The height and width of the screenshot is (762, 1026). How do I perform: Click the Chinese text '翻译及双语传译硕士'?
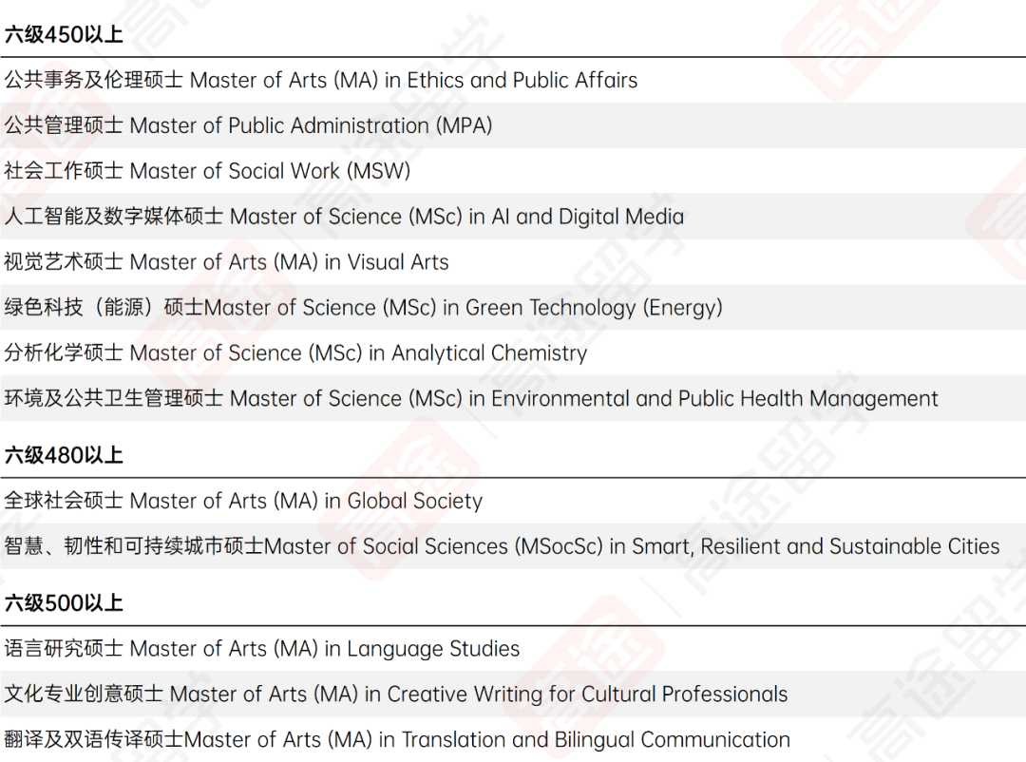pos(94,739)
